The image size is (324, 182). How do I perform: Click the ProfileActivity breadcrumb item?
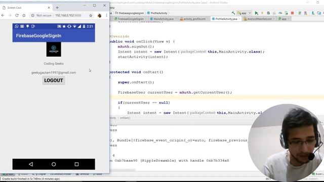pos(157,13)
